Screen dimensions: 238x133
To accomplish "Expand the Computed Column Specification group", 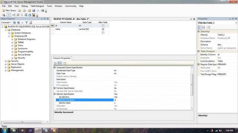I will pyautogui.click(x=55, y=68).
